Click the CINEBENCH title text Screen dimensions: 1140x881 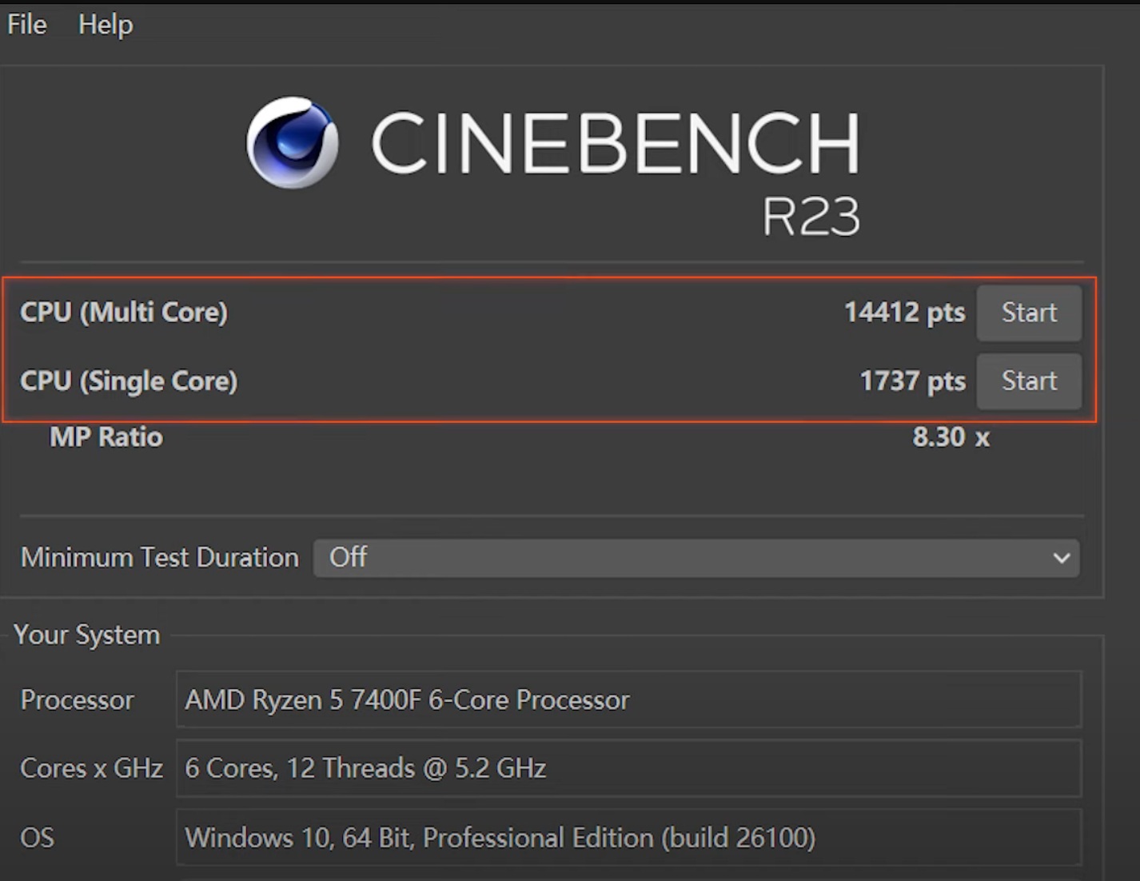pyautogui.click(x=616, y=142)
